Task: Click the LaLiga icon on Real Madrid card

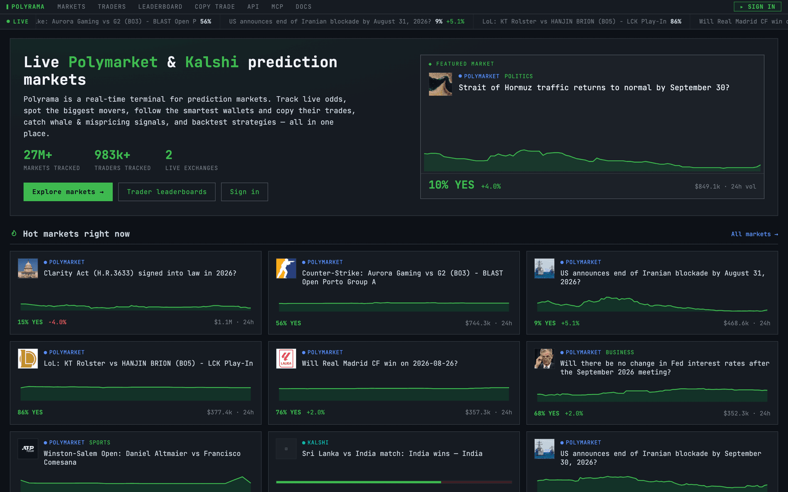Action: (286, 359)
